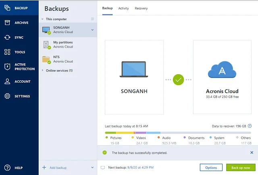Click the comment bubble icon next to Next backup

(103, 168)
